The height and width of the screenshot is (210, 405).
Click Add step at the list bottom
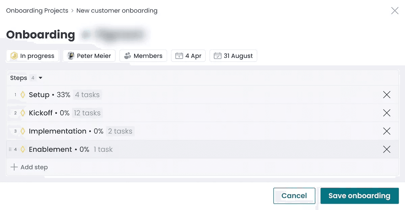29,167
